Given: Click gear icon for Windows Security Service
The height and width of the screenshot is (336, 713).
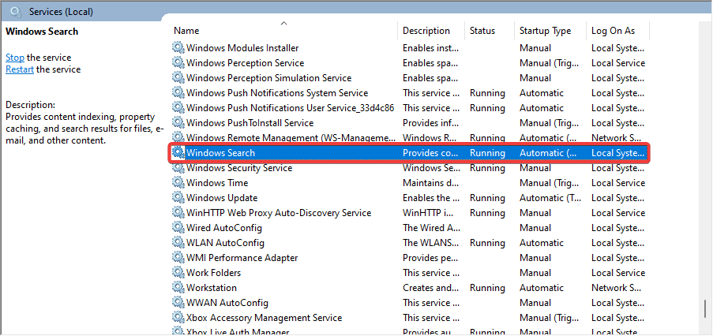Looking at the screenshot, I should (x=178, y=167).
